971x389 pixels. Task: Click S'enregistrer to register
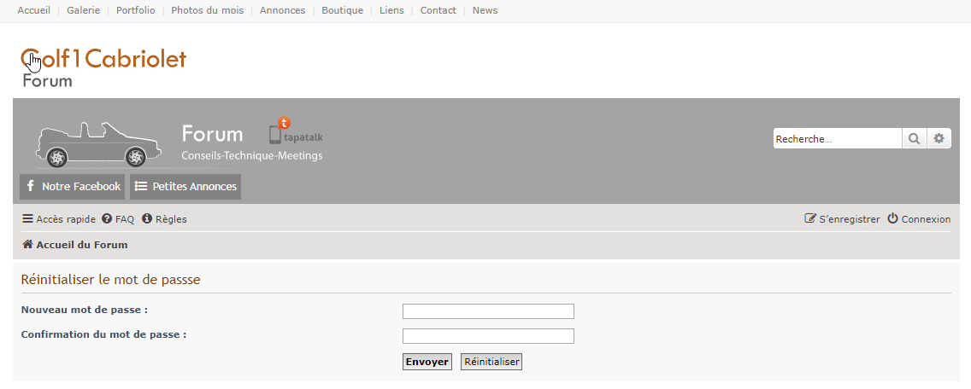point(842,219)
